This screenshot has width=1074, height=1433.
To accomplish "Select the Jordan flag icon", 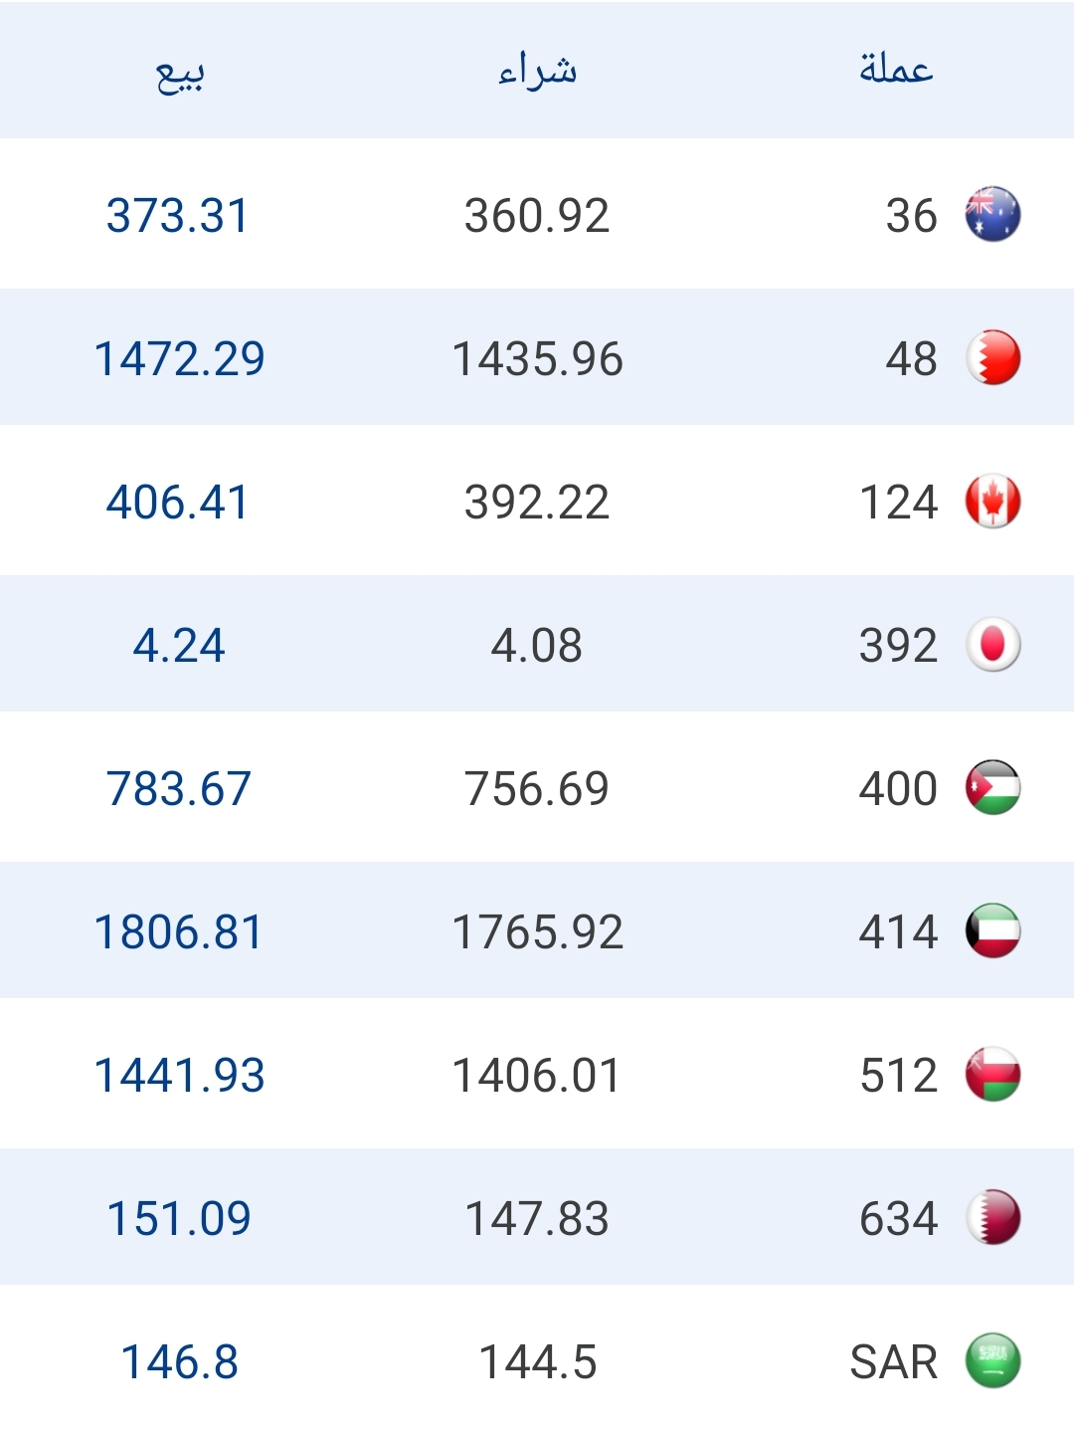I will [992, 788].
